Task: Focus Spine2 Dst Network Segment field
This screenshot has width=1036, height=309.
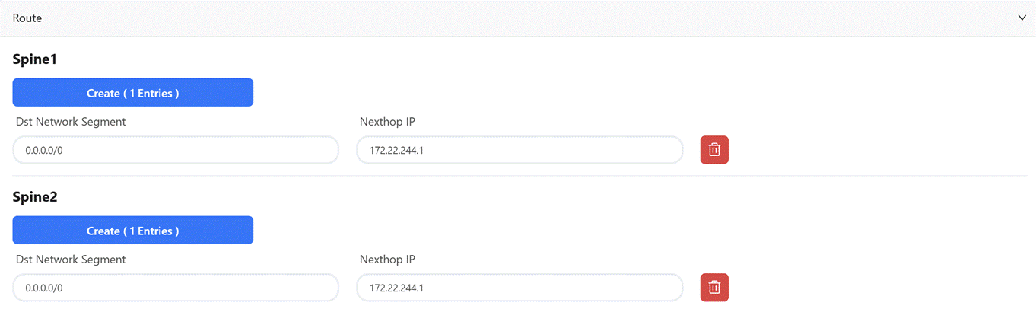Action: [x=176, y=288]
